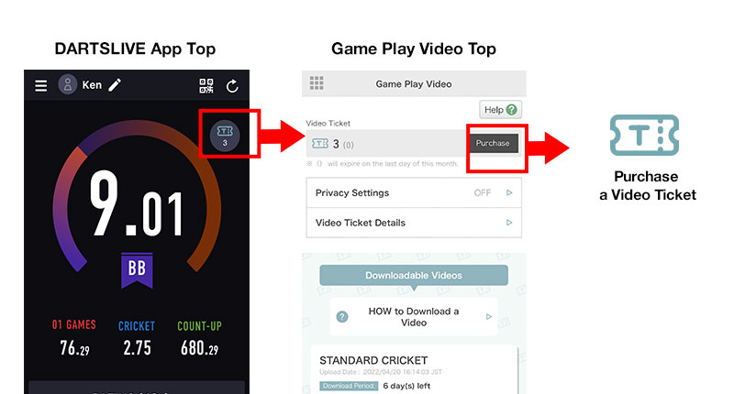734x394 pixels.
Task: Select the CRICKET stat value
Action: pyautogui.click(x=137, y=348)
